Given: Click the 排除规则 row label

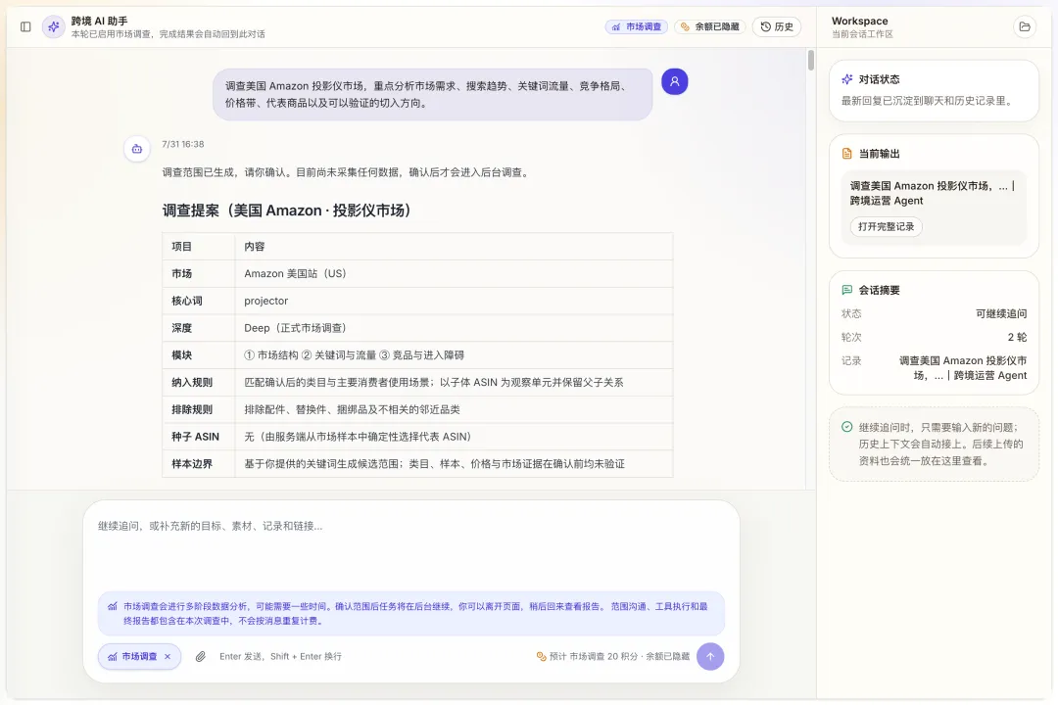Looking at the screenshot, I should [192, 409].
